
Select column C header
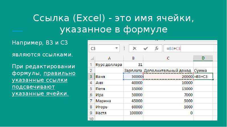[168, 58]
